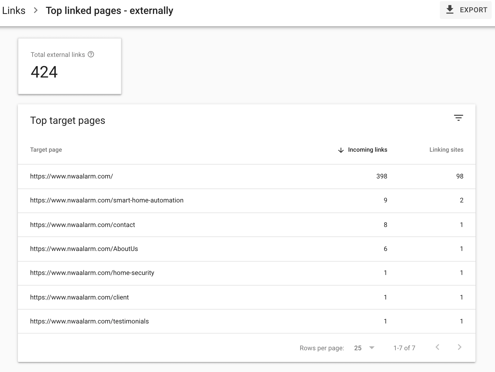Open the client target page row

click(x=79, y=297)
